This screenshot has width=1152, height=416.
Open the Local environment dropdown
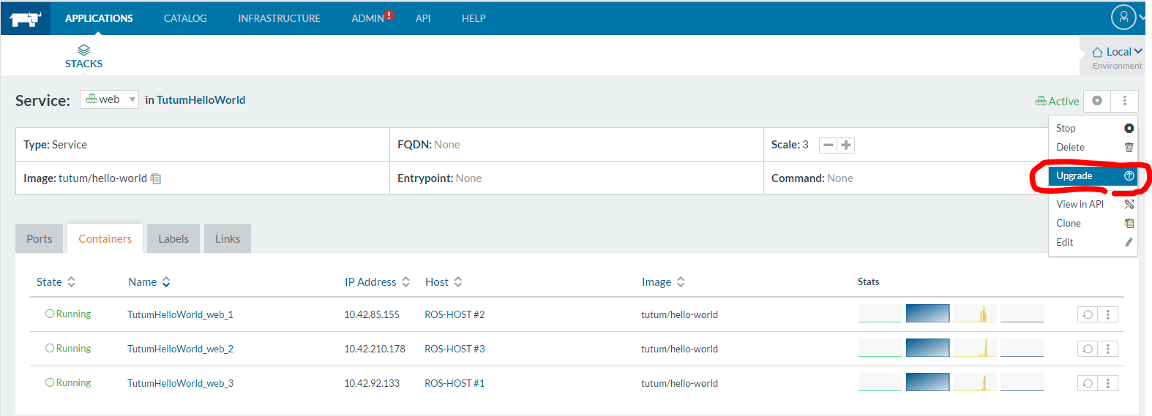pos(1117,52)
